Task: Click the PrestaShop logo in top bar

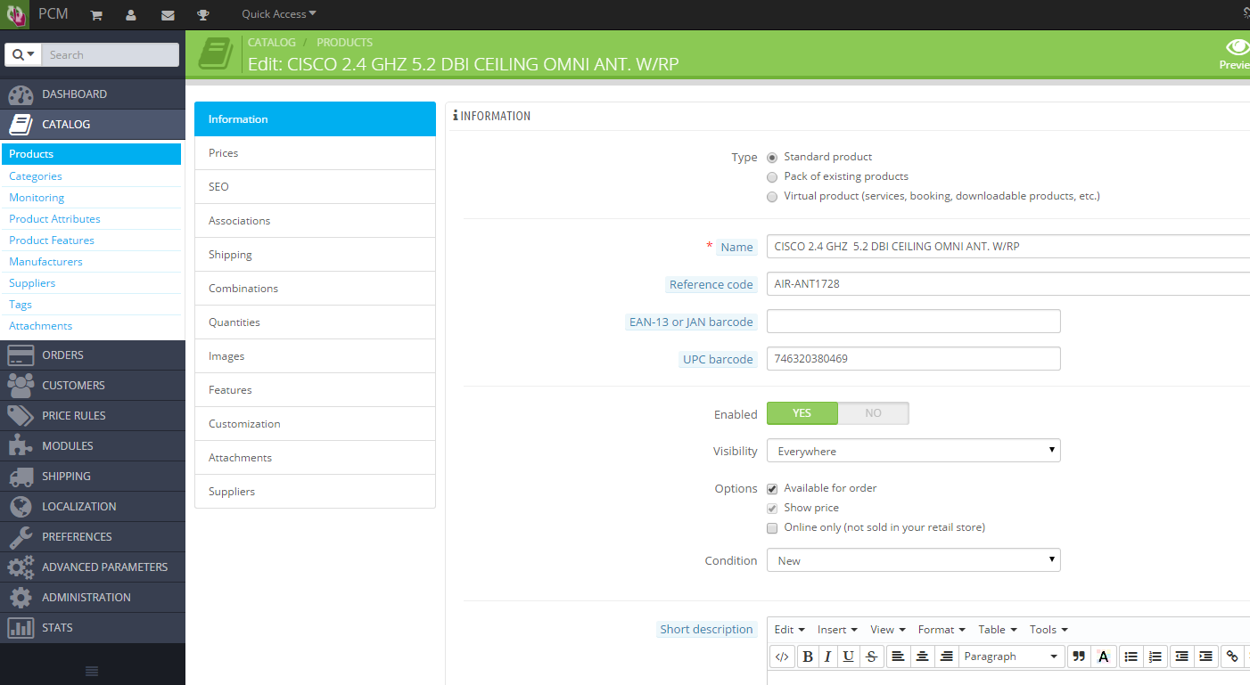Action: click(16, 14)
